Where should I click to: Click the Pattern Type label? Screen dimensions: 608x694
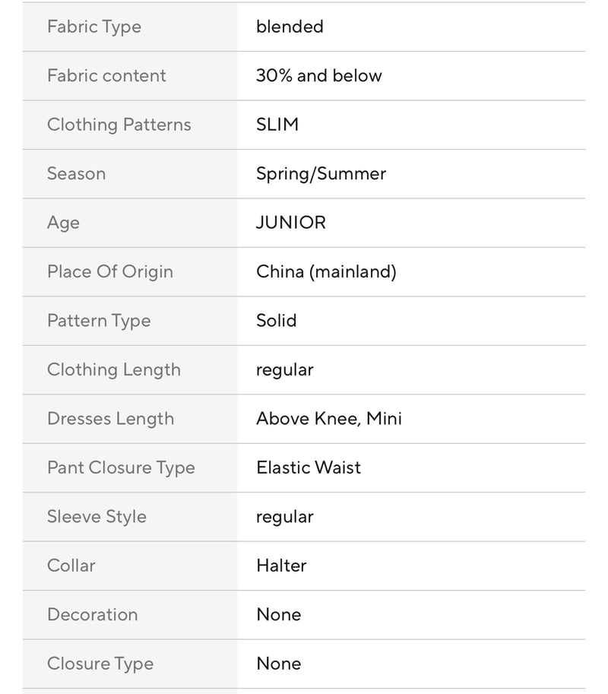(99, 321)
